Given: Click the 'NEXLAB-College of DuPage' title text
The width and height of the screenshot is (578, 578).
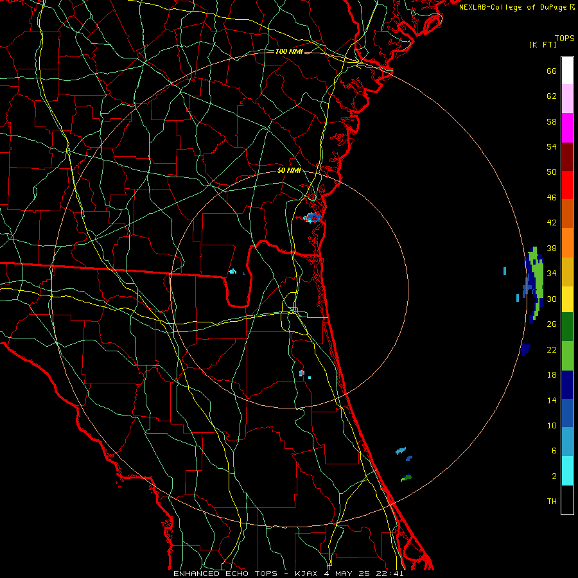Looking at the screenshot, I should (512, 7).
